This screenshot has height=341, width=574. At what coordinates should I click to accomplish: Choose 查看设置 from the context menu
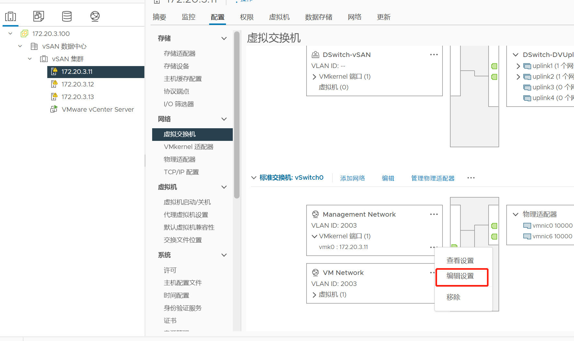pos(460,261)
